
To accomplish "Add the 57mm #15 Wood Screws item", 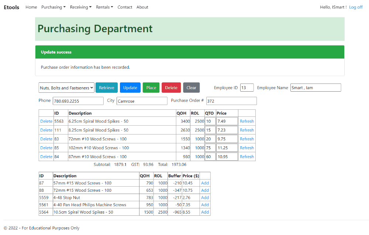I will pyautogui.click(x=204, y=183).
